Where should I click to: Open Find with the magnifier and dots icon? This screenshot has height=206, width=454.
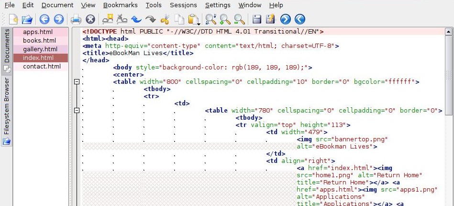211,20
